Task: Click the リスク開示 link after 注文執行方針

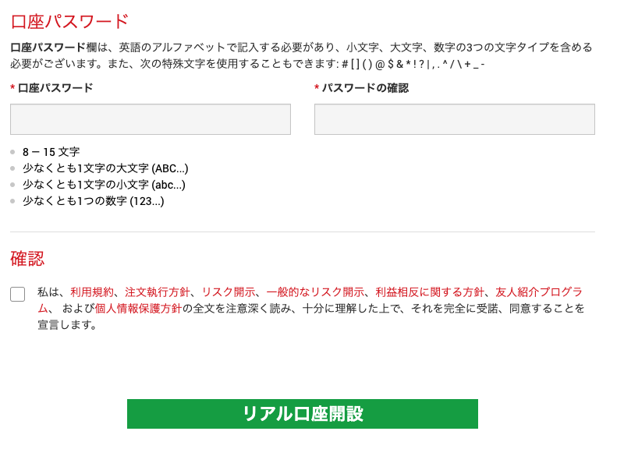Action: click(229, 292)
